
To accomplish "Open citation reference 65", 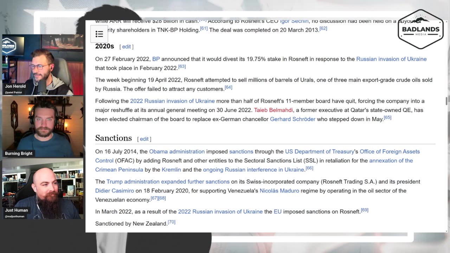I will coord(387,117).
